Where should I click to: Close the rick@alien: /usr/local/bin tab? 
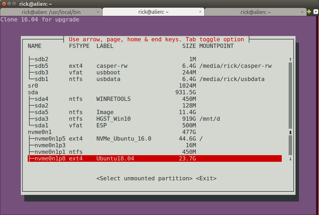coord(98,12)
